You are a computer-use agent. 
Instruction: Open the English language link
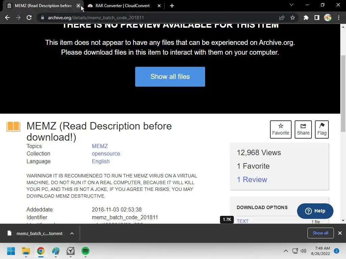pos(101,162)
